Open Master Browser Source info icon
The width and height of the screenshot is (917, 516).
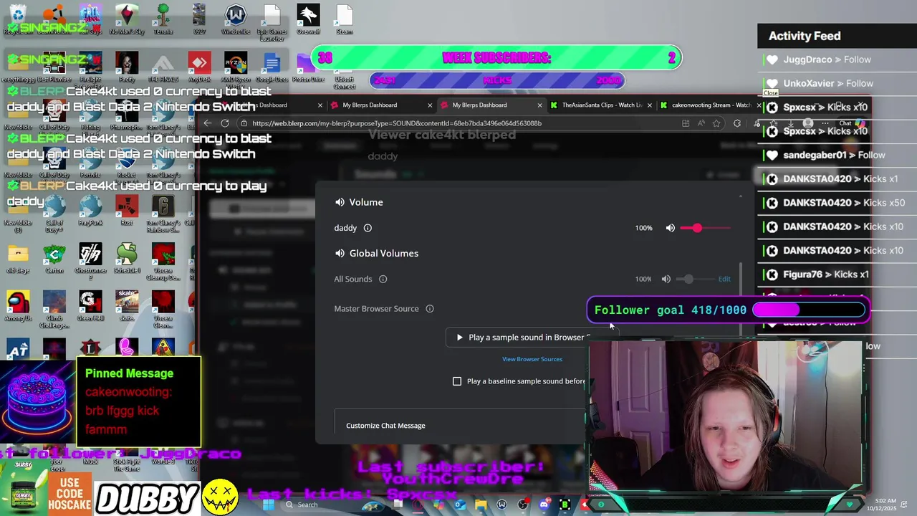[430, 309]
